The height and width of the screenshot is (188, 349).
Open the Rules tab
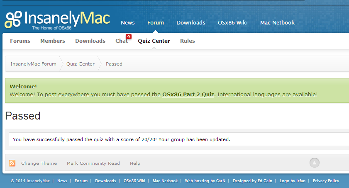188,41
